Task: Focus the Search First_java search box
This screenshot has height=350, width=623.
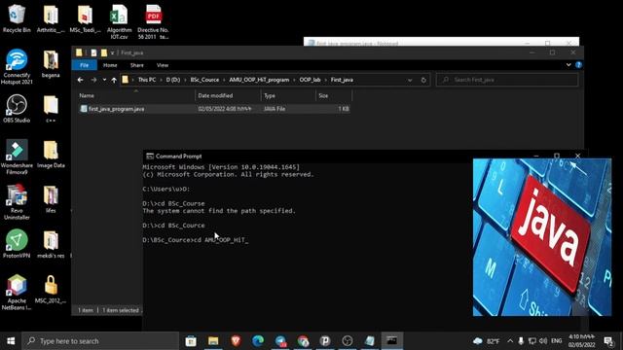Action: (x=507, y=80)
